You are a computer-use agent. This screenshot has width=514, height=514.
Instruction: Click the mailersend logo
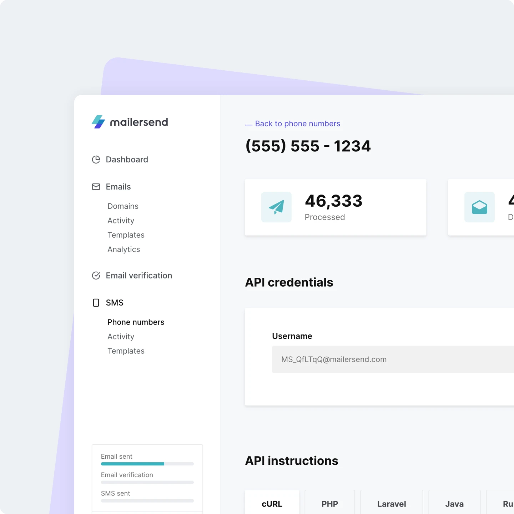coord(130,122)
